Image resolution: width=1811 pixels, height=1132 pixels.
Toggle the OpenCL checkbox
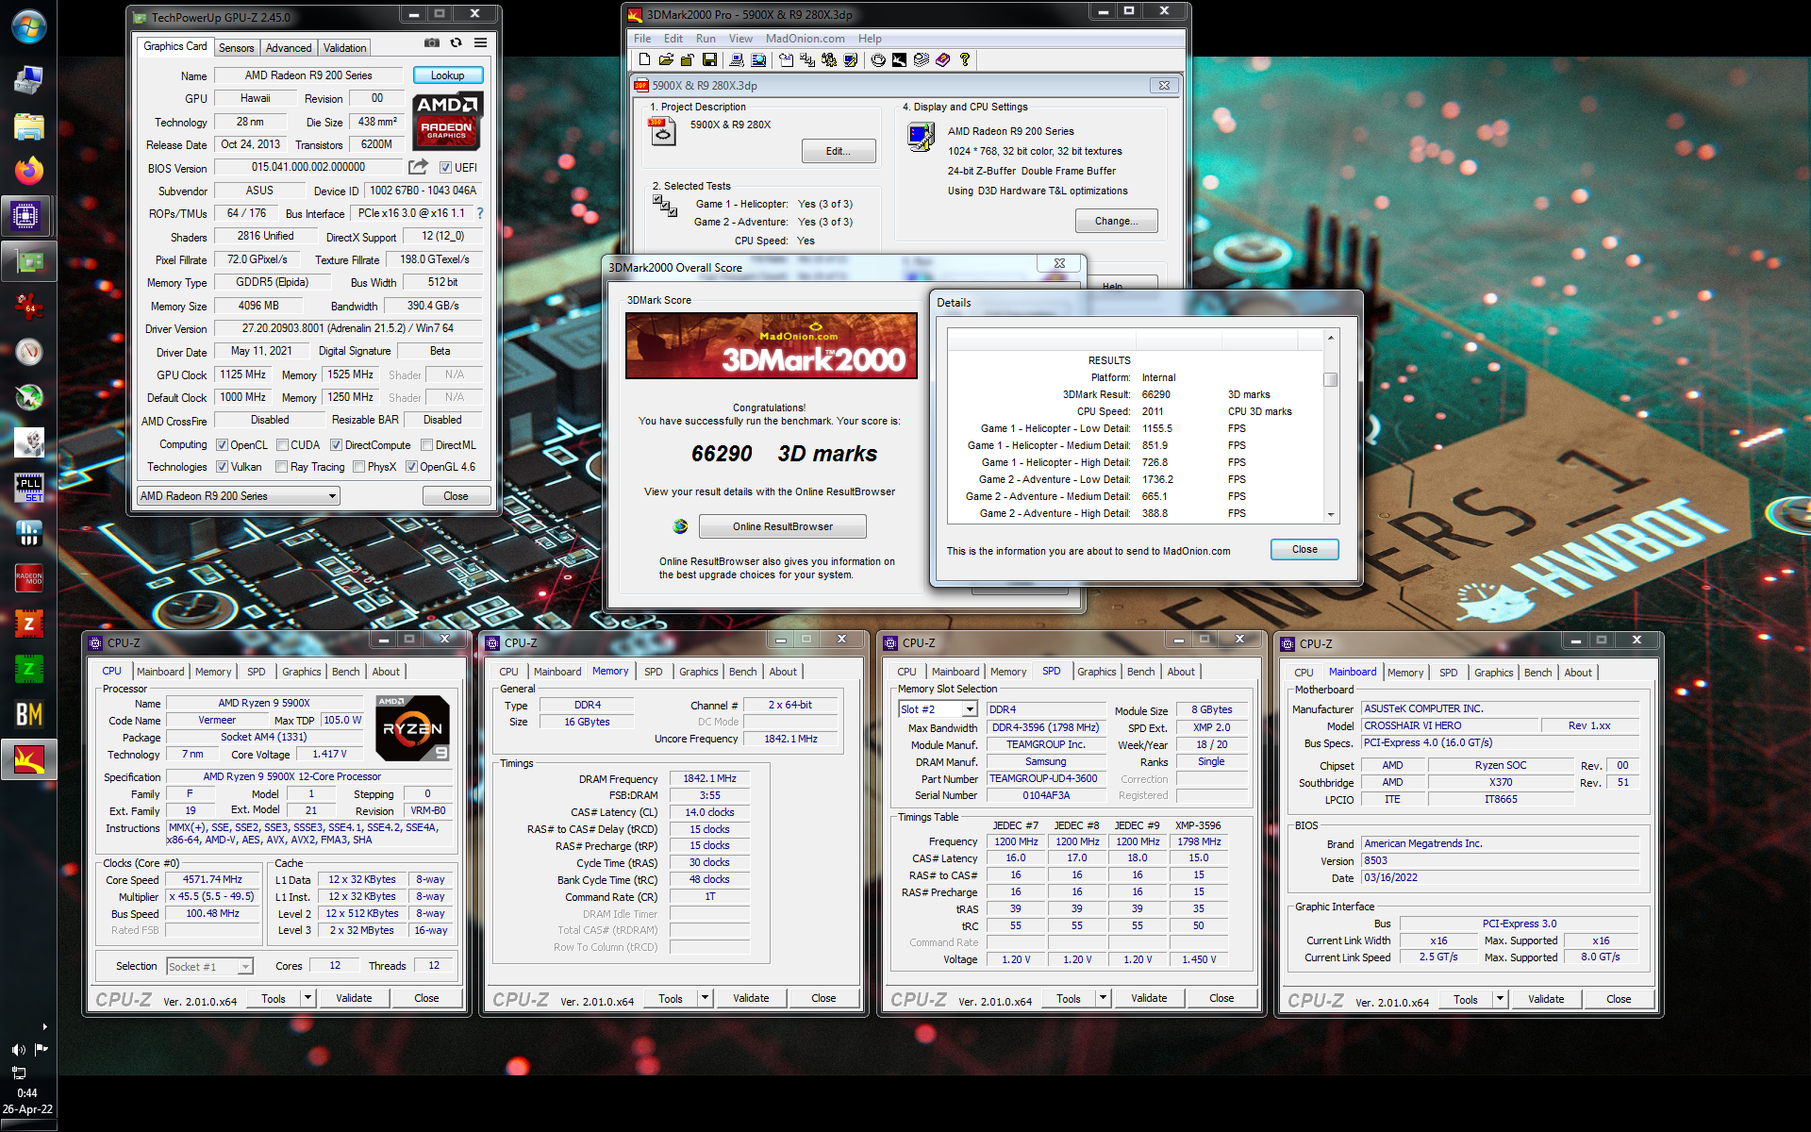click(222, 445)
